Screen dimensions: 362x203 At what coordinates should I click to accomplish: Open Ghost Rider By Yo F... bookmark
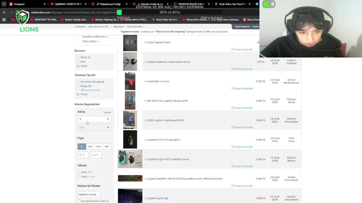tap(165, 20)
